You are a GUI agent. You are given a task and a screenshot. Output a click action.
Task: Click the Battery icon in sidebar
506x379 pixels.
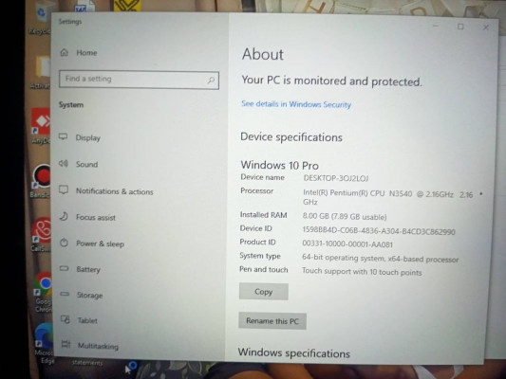pos(65,268)
